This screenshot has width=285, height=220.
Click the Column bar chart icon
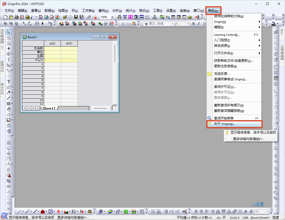[43, 211]
